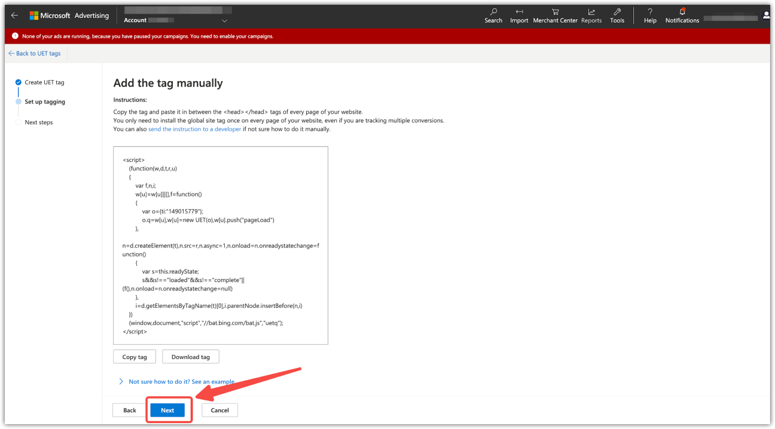Open the Search tool
The height and width of the screenshot is (429, 775).
click(493, 16)
